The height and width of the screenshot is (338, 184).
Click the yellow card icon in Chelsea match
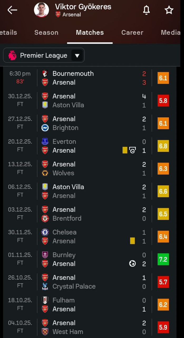point(132,241)
